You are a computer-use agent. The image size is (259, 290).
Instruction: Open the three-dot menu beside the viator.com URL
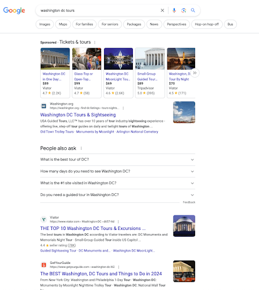pyautogui.click(x=118, y=221)
